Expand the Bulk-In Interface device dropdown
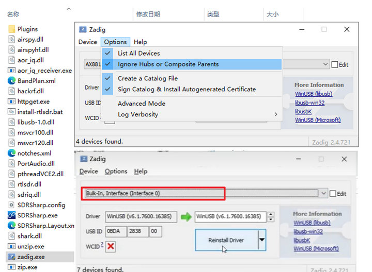The image size is (372, 272). (x=323, y=193)
